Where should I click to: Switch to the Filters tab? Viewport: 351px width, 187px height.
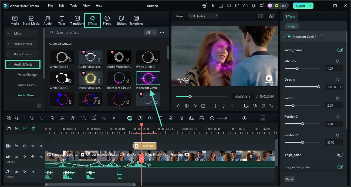107,20
